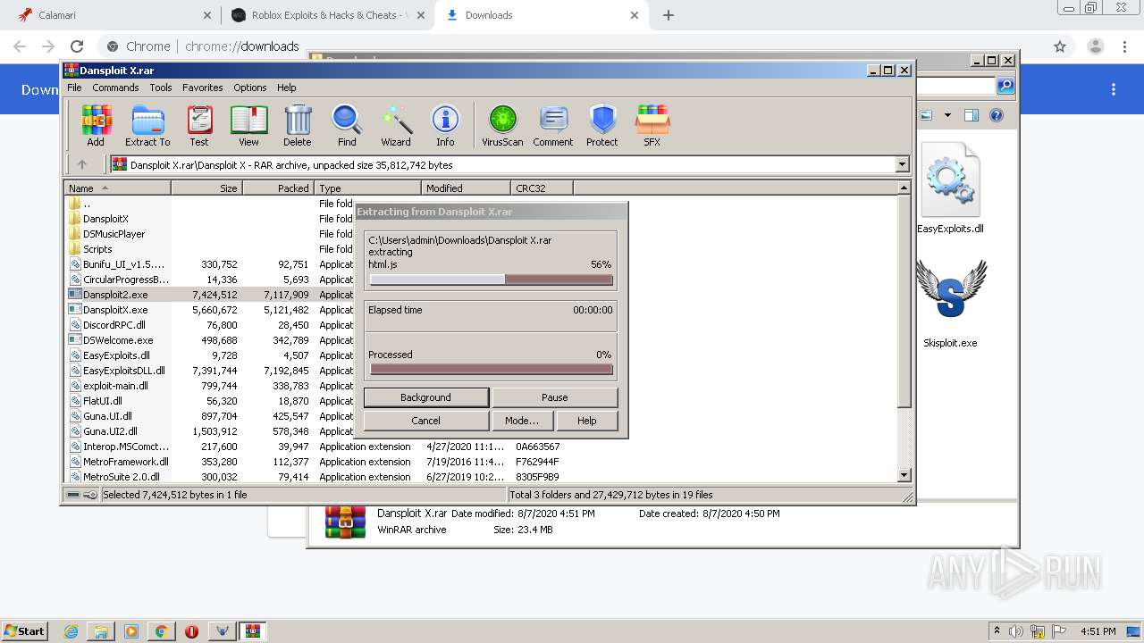Open the Commands menu
1144x643 pixels.
pyautogui.click(x=115, y=88)
